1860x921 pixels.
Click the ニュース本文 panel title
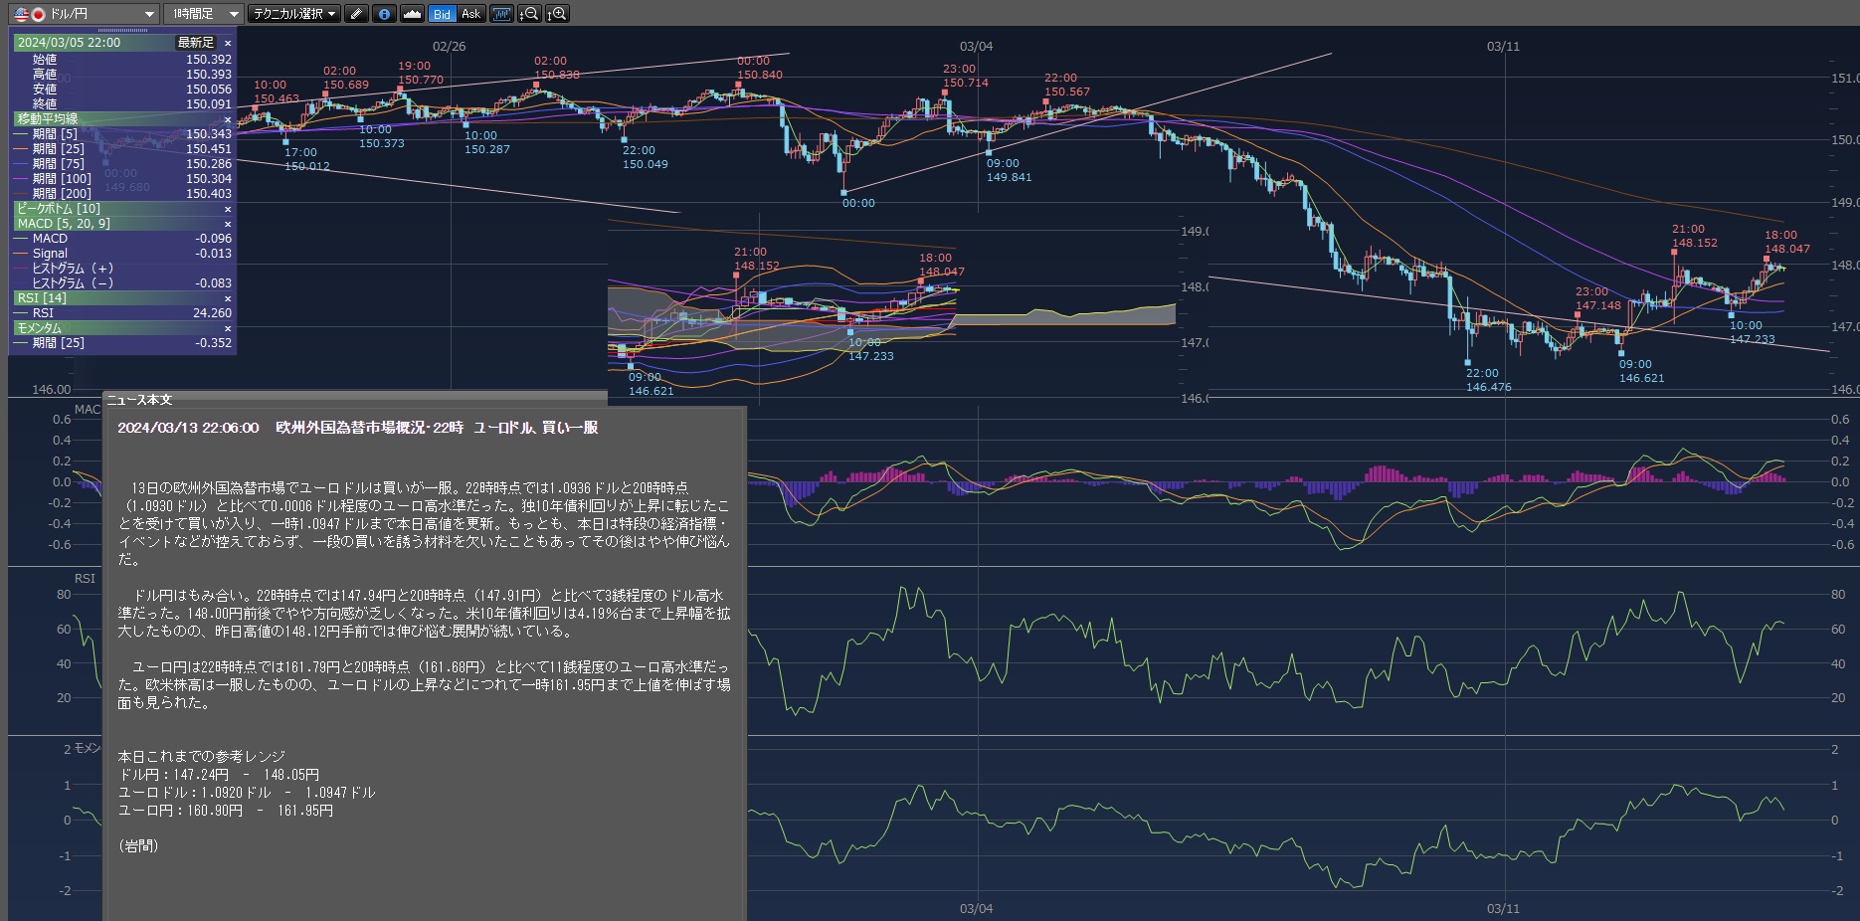point(140,400)
